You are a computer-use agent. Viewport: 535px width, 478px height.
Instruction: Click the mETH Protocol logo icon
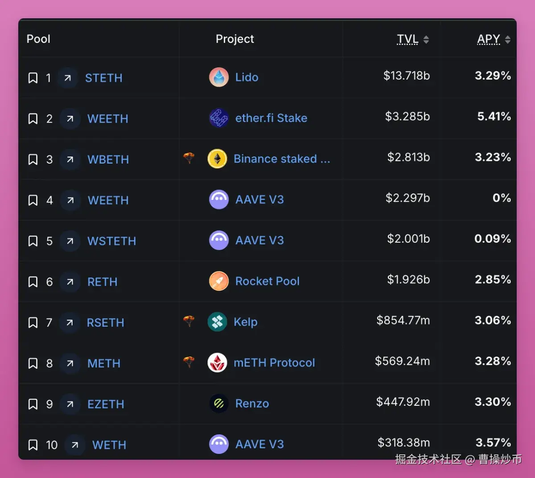(218, 363)
